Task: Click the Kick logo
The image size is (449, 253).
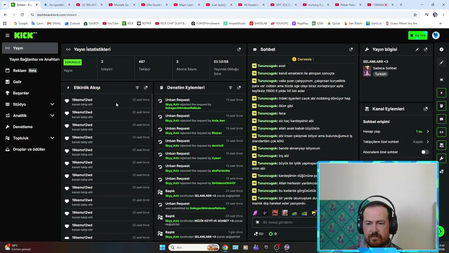Action: [25, 35]
